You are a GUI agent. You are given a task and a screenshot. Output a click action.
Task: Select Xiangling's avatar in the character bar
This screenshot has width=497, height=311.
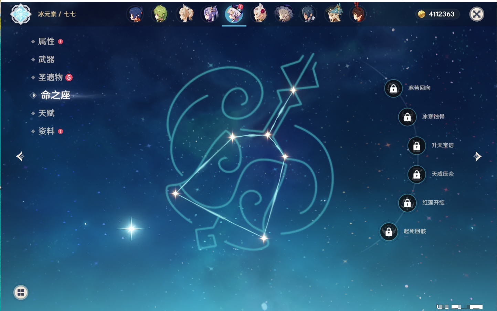(135, 14)
